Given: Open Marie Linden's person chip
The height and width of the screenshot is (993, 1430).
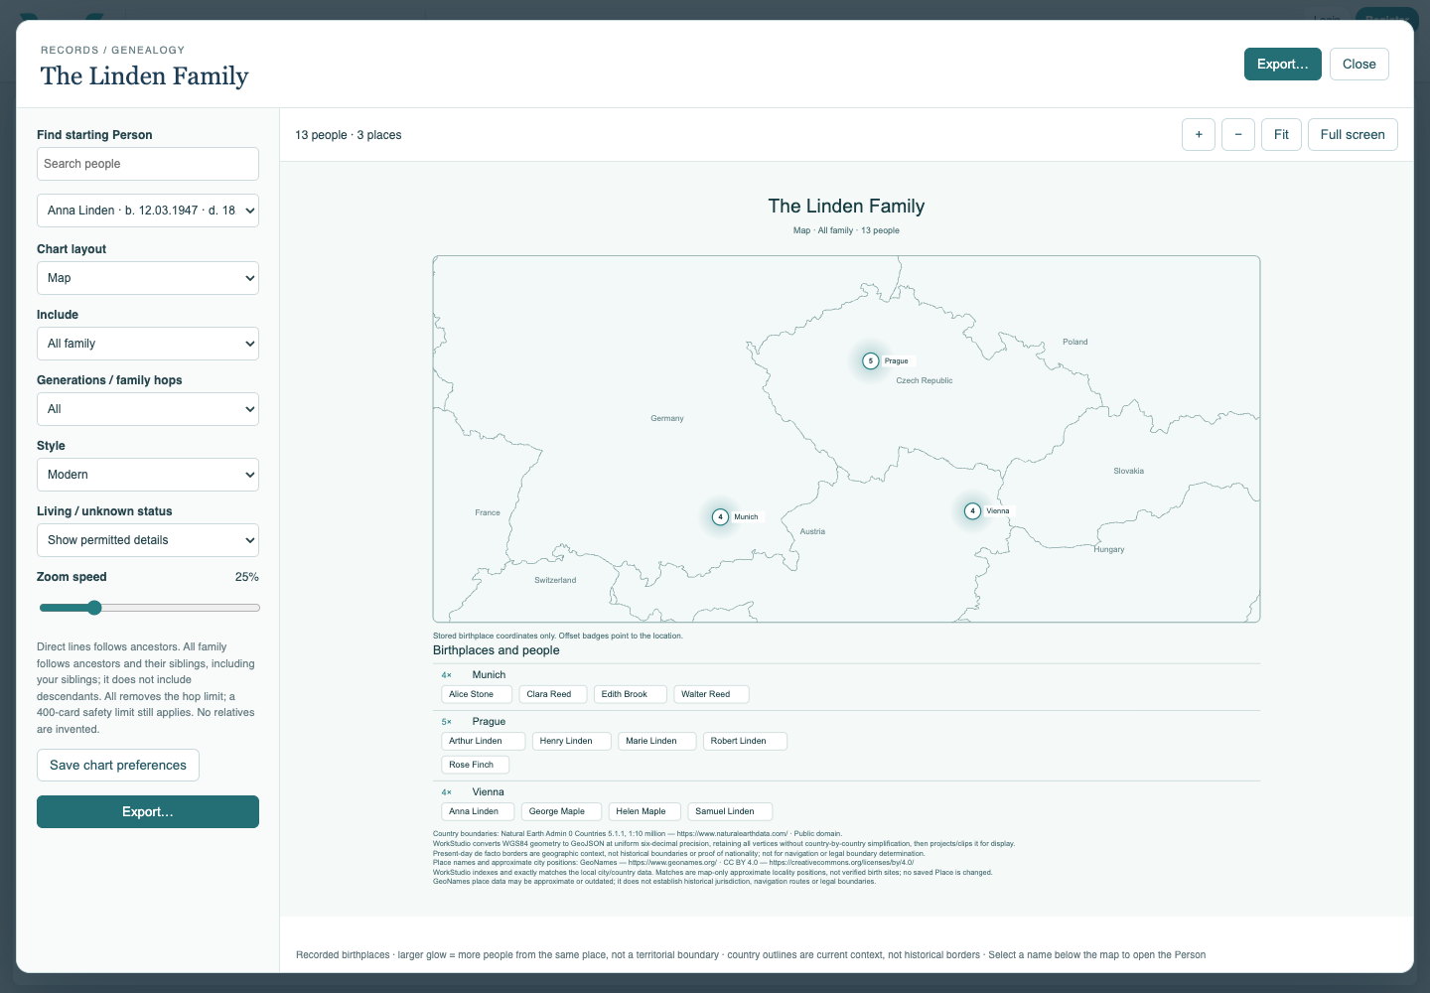Looking at the screenshot, I should pyautogui.click(x=657, y=741).
